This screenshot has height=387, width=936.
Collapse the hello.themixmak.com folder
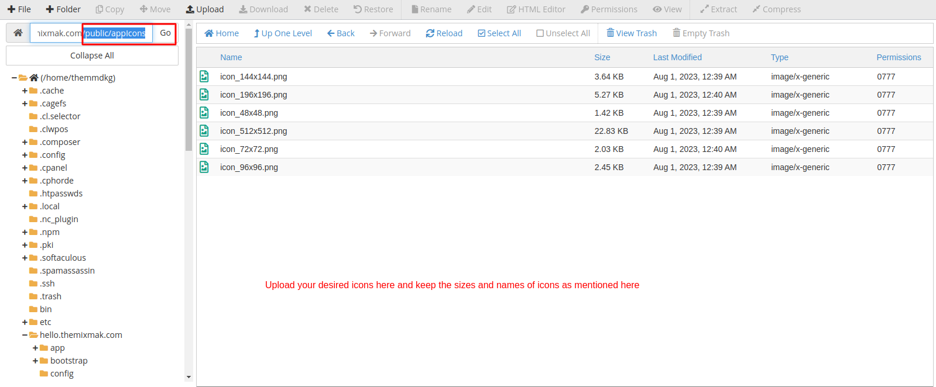pos(25,335)
